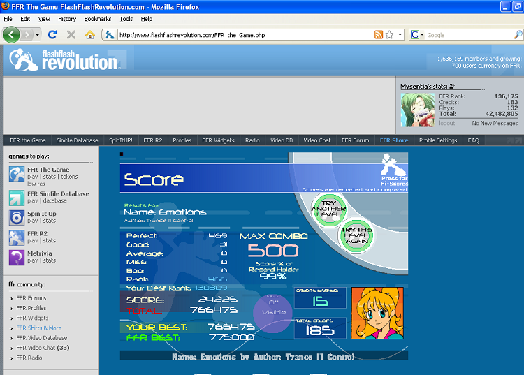Open the Bookmarks menu
Viewport: 524px width, 375px height.
click(x=98, y=19)
